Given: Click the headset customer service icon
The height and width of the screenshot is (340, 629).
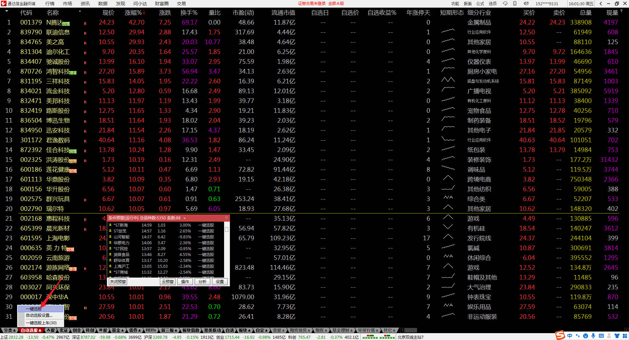Looking at the screenshot, I should click(x=505, y=4).
